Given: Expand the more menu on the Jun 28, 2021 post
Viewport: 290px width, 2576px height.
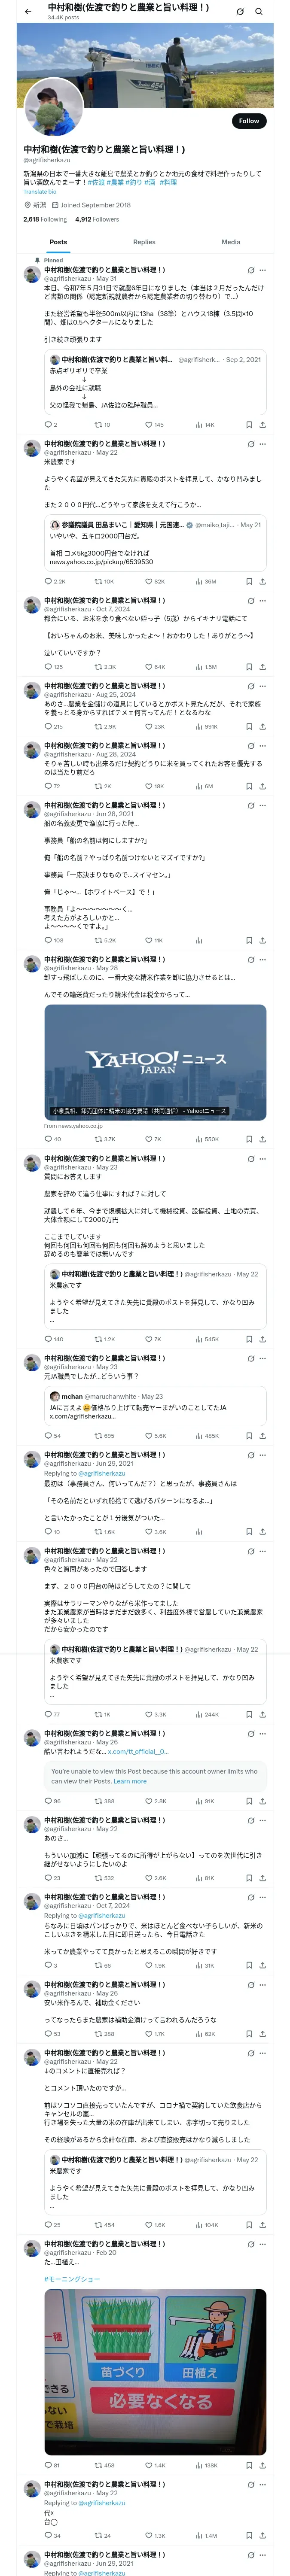Looking at the screenshot, I should pos(263,805).
